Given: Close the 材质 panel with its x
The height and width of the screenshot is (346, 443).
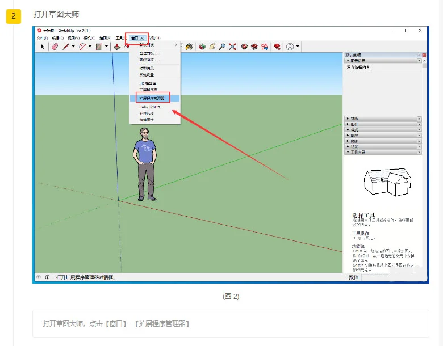Looking at the screenshot, I should pos(419,119).
